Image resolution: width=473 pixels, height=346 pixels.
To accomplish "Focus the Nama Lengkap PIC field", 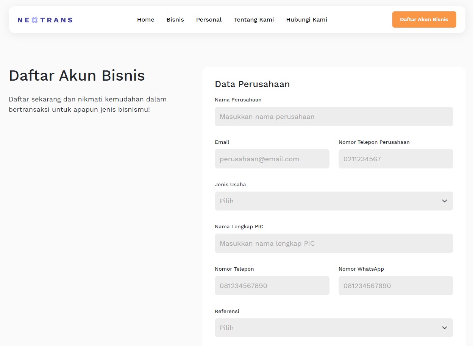I will point(334,243).
